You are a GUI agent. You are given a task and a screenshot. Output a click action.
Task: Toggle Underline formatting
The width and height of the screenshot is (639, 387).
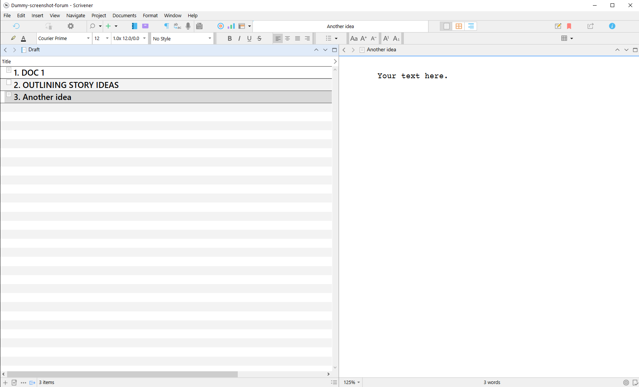click(249, 39)
